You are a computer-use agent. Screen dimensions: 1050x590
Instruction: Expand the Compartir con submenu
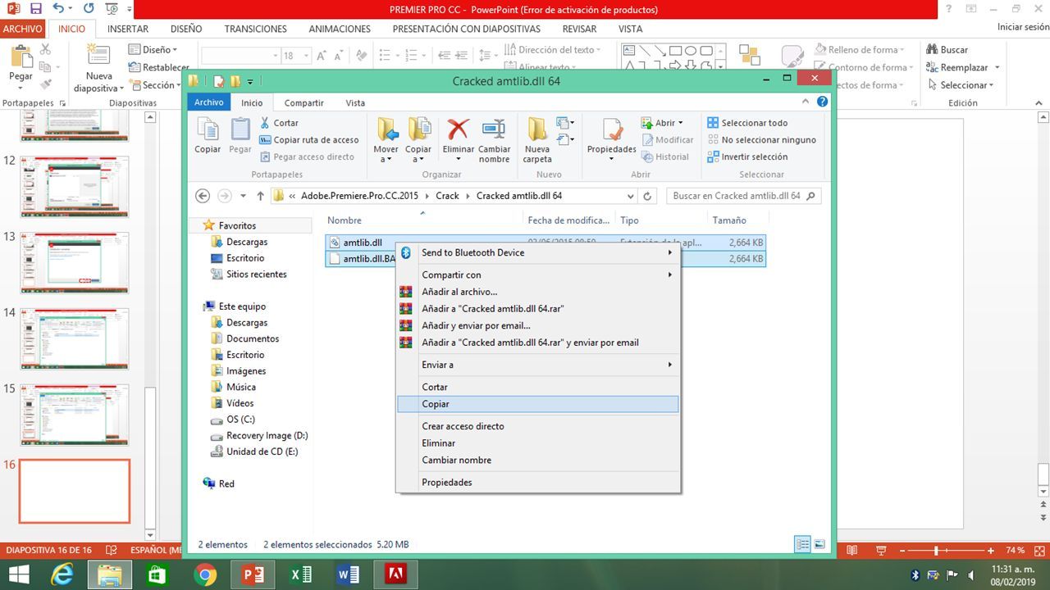(x=670, y=275)
